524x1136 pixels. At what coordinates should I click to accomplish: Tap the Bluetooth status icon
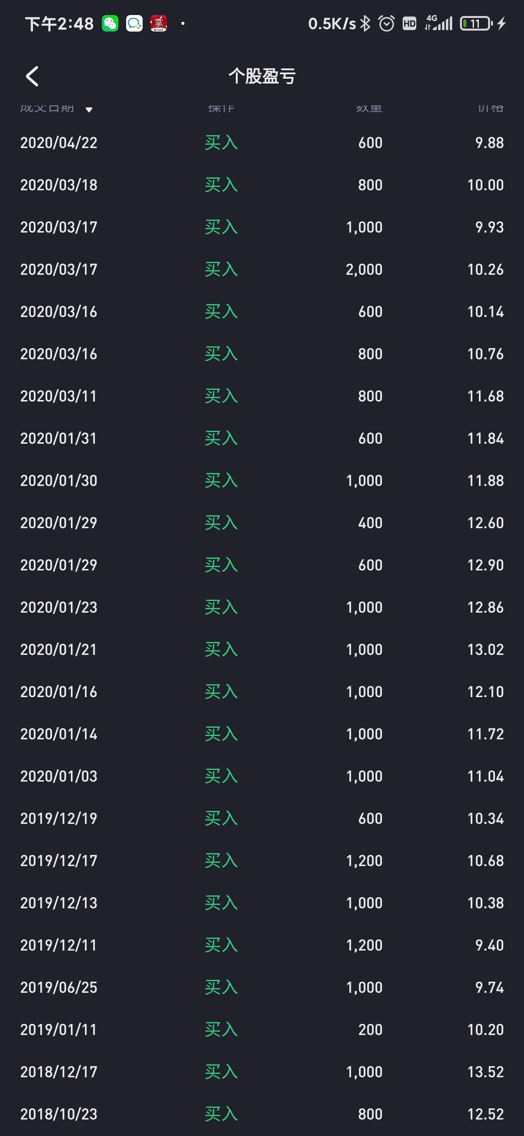click(x=365, y=23)
